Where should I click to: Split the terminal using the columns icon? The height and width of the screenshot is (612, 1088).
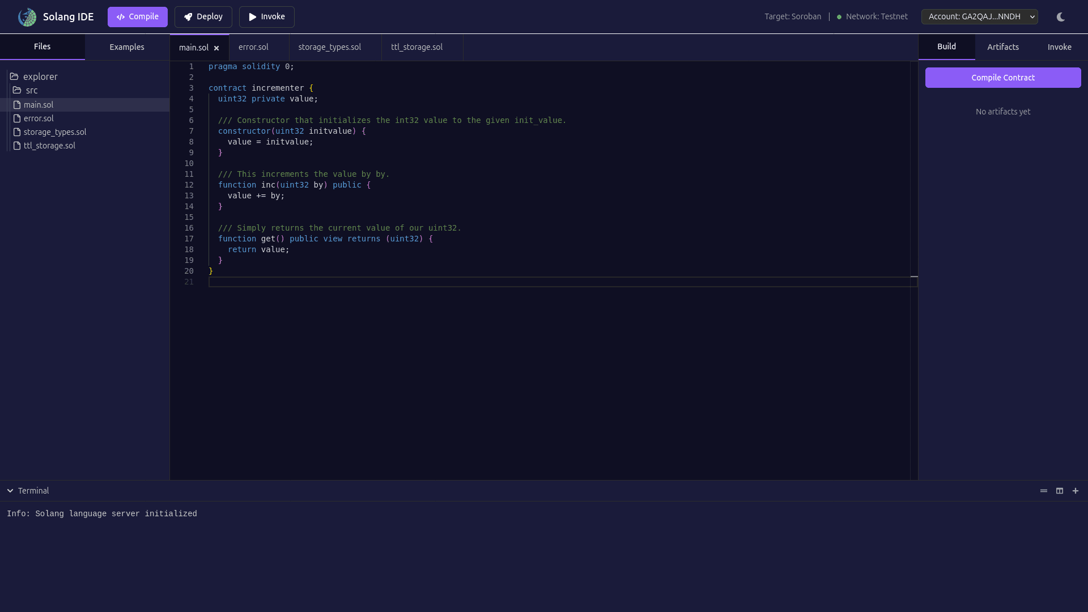click(1060, 491)
